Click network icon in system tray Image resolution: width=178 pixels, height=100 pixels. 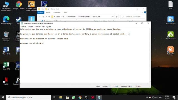coord(153,97)
